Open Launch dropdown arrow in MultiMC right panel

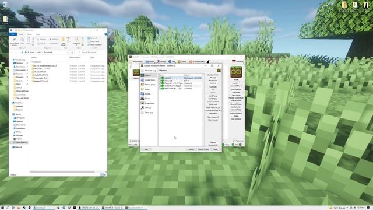240,83
